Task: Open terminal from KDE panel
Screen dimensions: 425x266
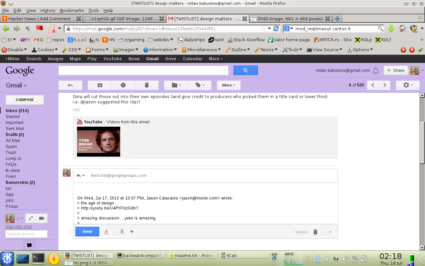Action: (x=38, y=258)
